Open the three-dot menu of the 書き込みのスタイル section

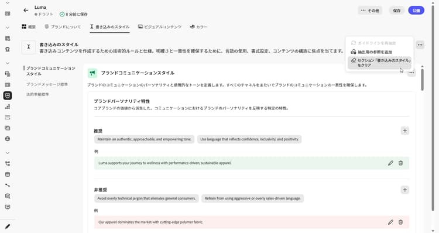point(420,45)
